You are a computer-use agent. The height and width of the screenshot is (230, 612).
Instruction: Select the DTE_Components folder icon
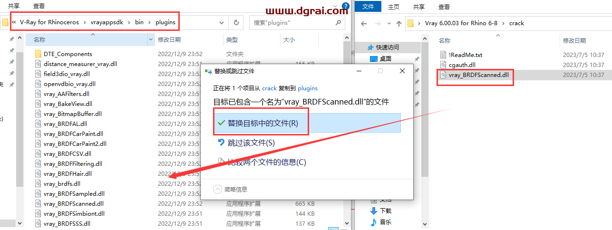[x=39, y=54]
